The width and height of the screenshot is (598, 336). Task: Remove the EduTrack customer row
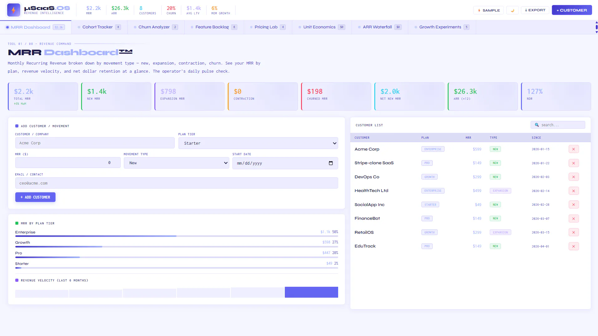click(x=573, y=246)
